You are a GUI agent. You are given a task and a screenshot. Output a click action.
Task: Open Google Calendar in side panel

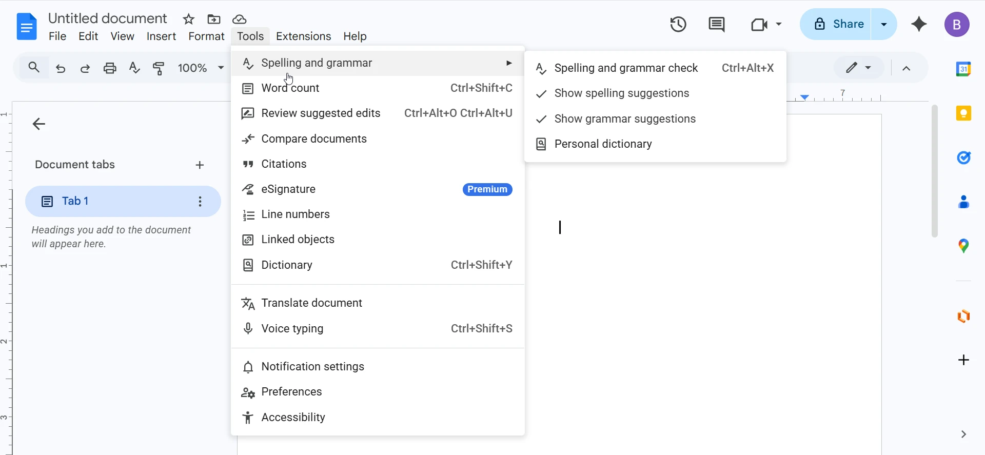coord(963,69)
